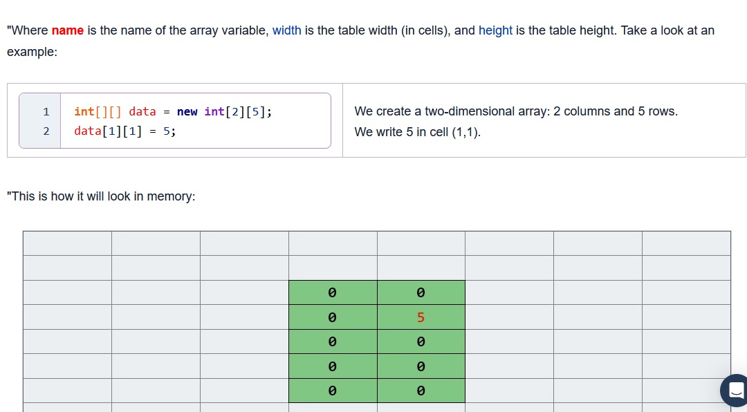
Task: Click line number 1 in the code block
Action: tap(46, 111)
